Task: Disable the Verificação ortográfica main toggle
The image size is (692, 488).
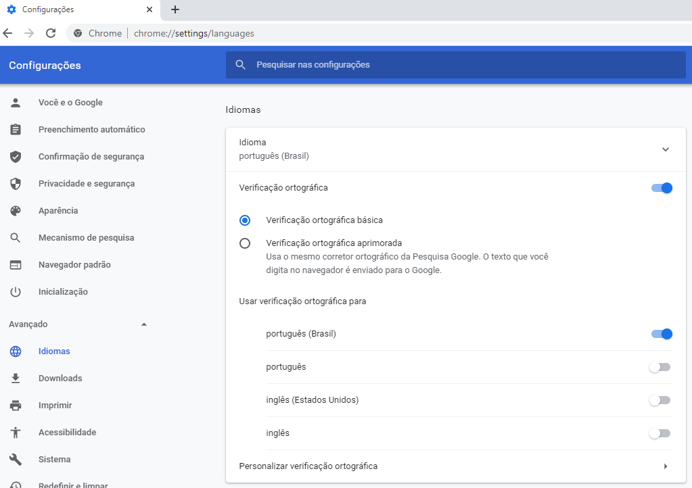Action: click(x=662, y=188)
